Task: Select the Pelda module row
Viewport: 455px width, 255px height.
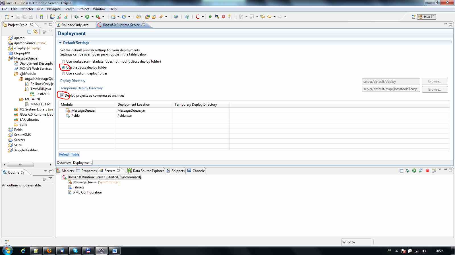Action: click(x=75, y=116)
